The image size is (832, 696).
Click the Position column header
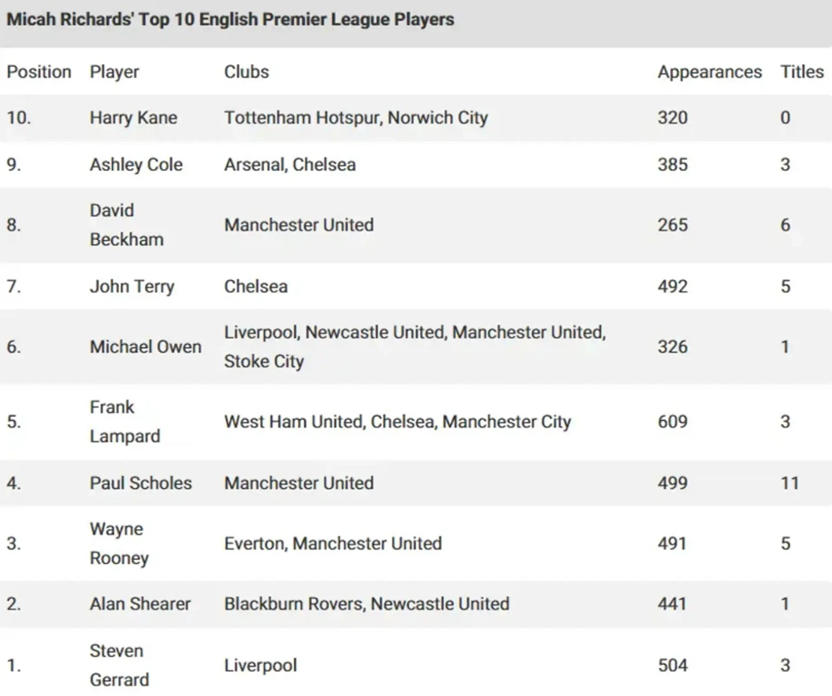pyautogui.click(x=39, y=72)
